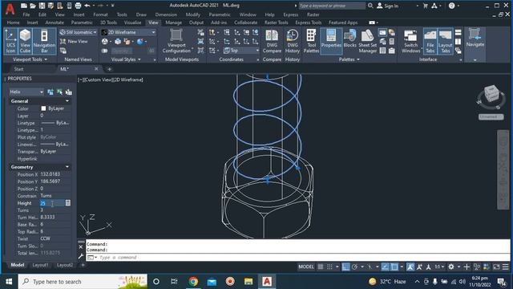Open DWG Compare
Viewport: 513px width, 289px height.
272,41
